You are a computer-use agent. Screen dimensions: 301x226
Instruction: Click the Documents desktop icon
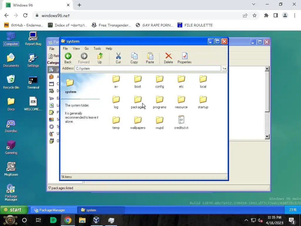click(x=11, y=60)
